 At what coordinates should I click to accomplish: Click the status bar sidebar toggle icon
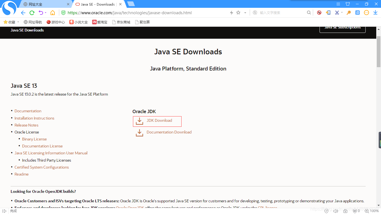[x=4, y=211]
